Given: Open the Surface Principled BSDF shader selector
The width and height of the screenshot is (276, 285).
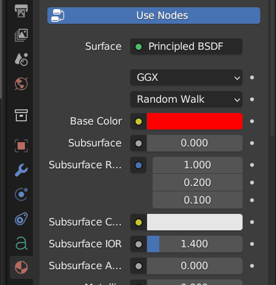Looking at the screenshot, I should coord(186,46).
